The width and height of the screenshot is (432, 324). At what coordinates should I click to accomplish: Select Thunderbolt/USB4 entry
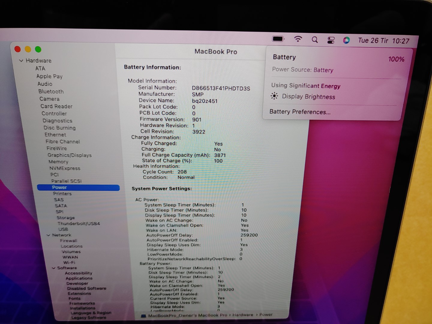(79, 223)
